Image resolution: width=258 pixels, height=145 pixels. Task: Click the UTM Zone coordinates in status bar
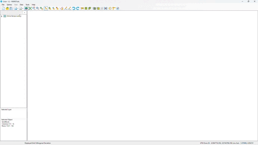pyautogui.click(x=227, y=143)
